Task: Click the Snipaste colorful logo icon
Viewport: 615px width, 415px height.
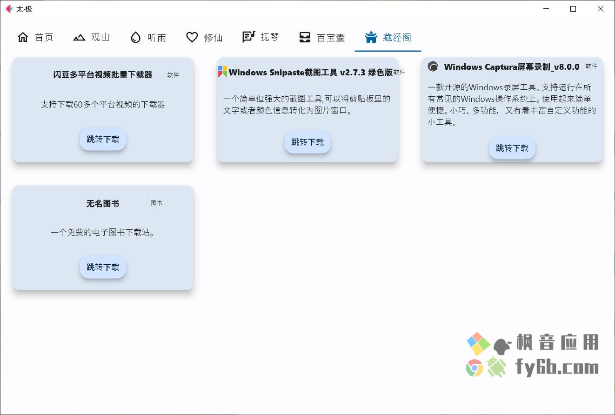Action: [x=223, y=72]
